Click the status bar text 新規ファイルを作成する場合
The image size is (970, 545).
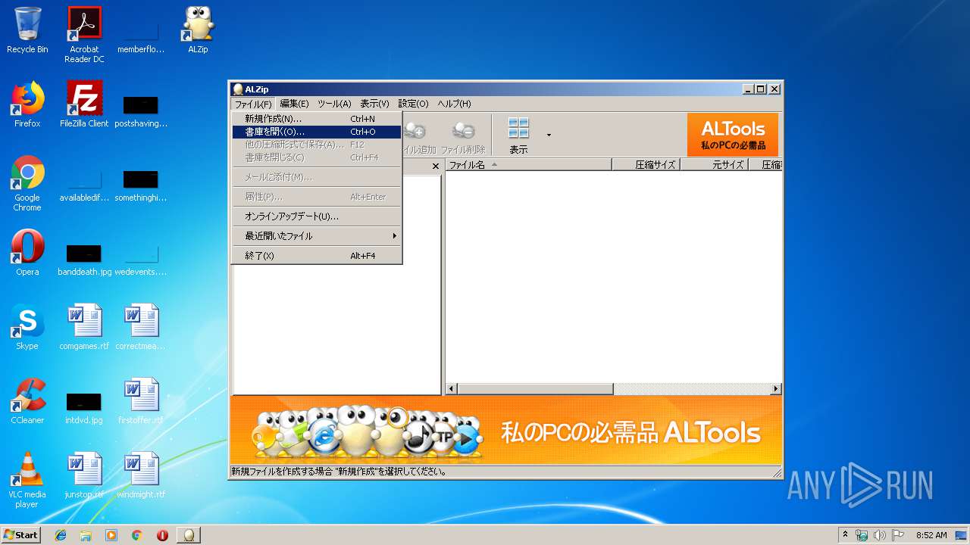tap(339, 472)
